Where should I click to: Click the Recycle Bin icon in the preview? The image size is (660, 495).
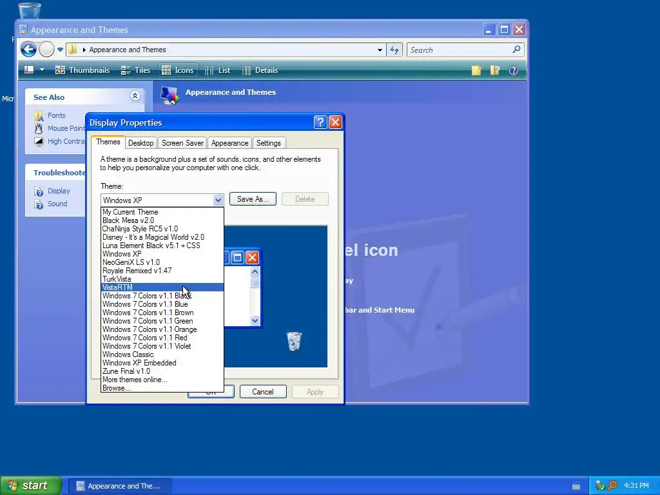[294, 341]
